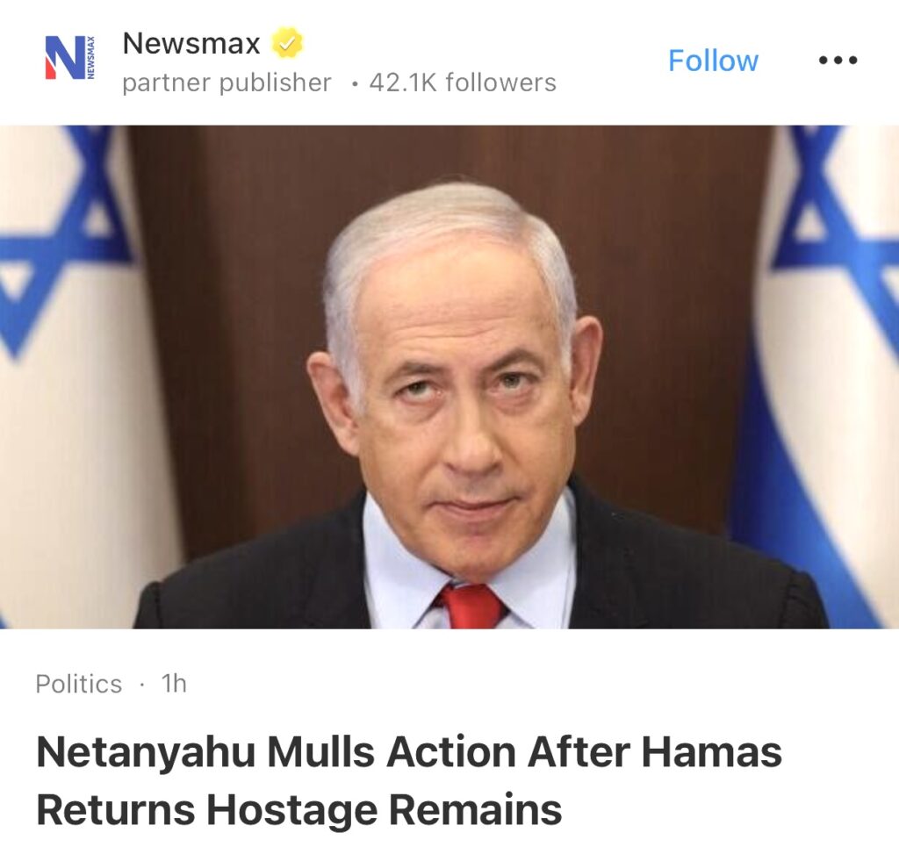The width and height of the screenshot is (899, 847).
Task: Click the 'Returns Hostage Remains' headline line
Action: click(x=298, y=809)
